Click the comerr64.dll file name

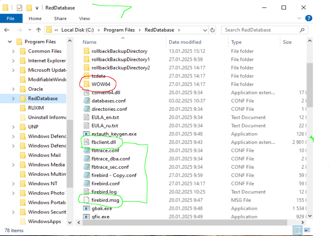[x=106, y=93]
